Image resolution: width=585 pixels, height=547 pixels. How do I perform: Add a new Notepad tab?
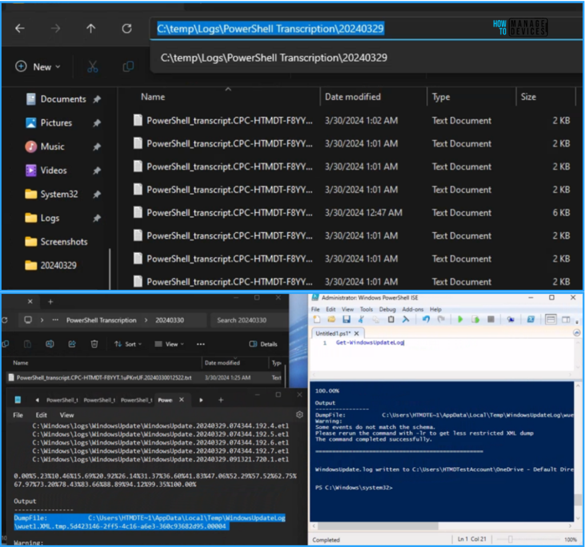(x=221, y=400)
